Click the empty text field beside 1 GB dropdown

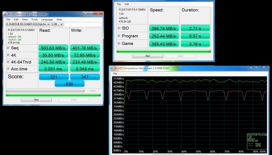[x=83, y=24]
